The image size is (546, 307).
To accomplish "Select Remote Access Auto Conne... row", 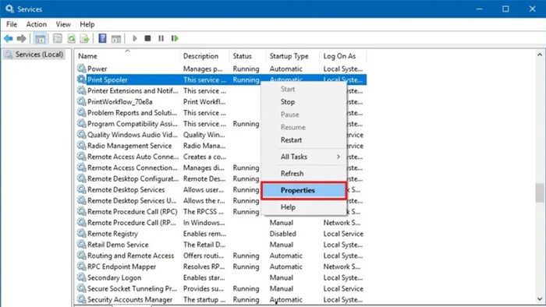I will 221,157.
